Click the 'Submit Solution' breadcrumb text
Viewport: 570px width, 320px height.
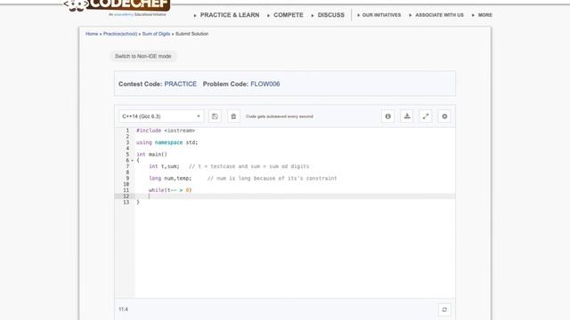[x=192, y=34]
